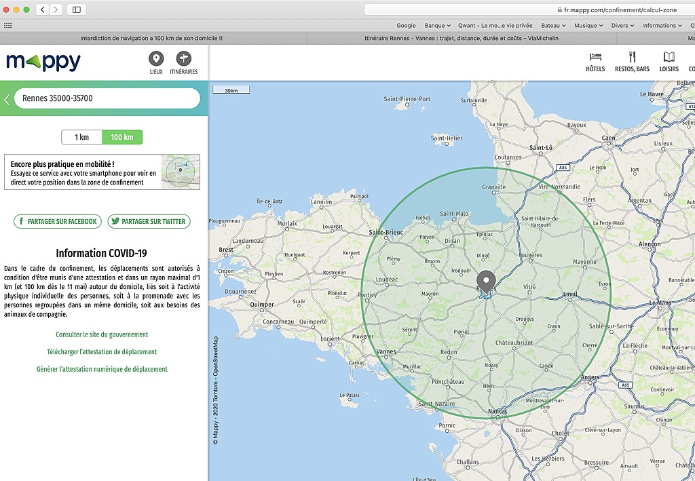The height and width of the screenshot is (481, 695).
Task: Click the Caen label on the map
Action: click(609, 138)
